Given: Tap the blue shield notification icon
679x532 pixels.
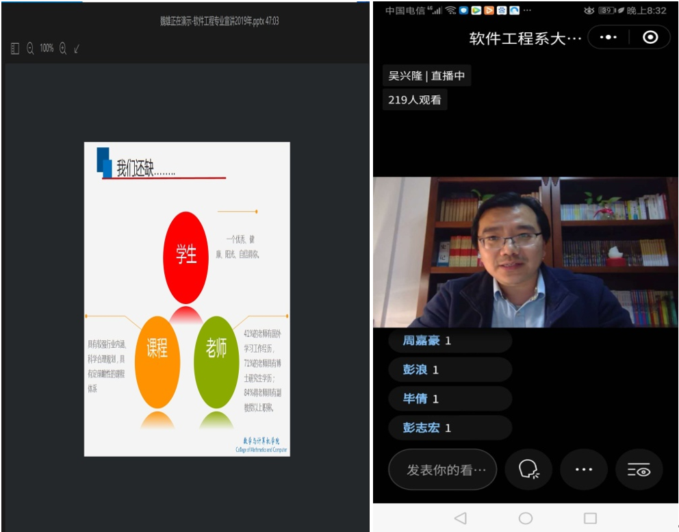Looking at the screenshot, I should click(463, 10).
